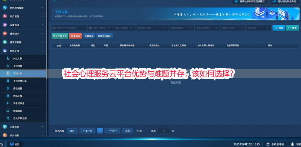Image resolution: width=301 pixels, height=147 pixels.
Task: Go to the first page with pagination 首页
Action: [x=72, y=131]
